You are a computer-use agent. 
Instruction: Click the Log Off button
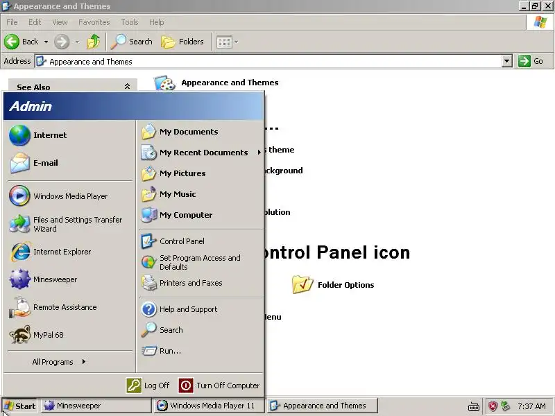point(148,385)
